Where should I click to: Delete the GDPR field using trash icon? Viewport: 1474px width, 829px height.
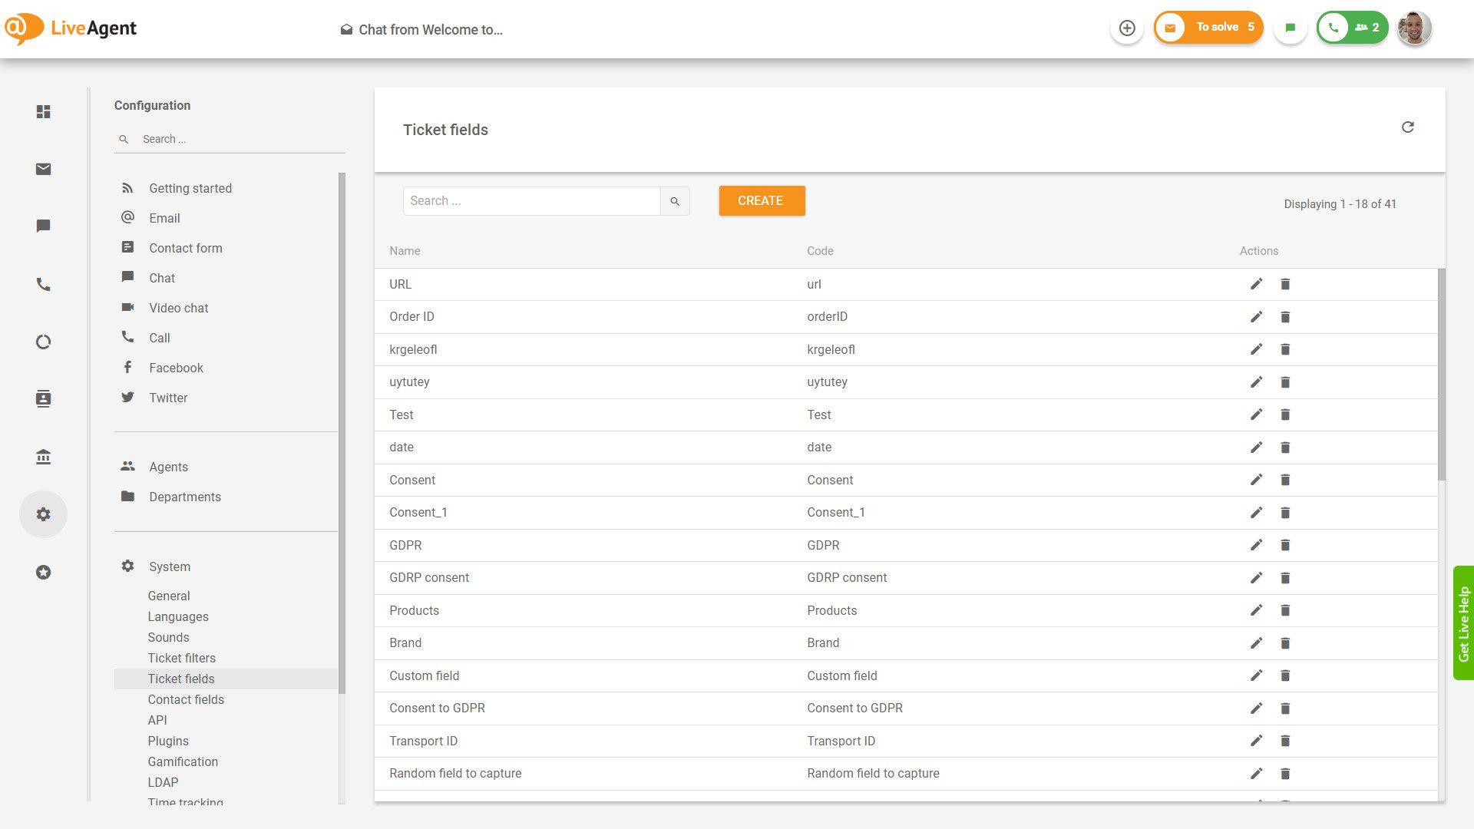pyautogui.click(x=1285, y=545)
